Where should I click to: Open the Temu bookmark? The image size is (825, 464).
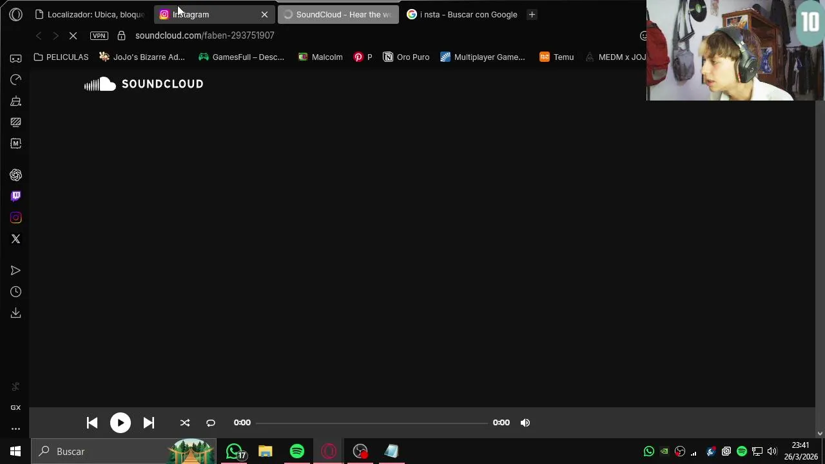click(556, 57)
